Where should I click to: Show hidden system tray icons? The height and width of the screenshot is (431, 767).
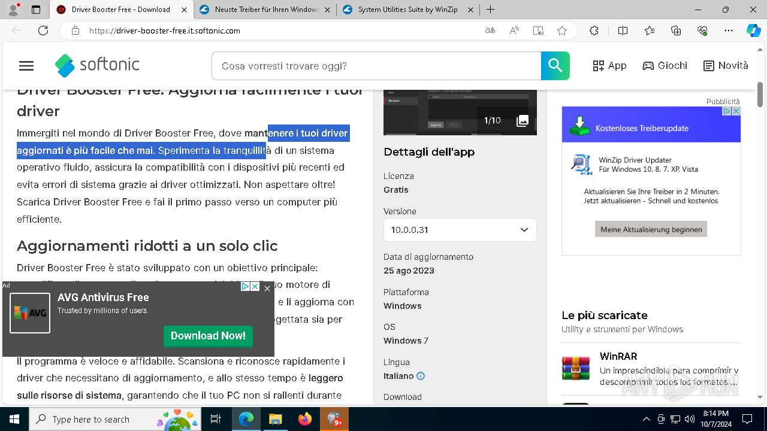pyautogui.click(x=646, y=419)
